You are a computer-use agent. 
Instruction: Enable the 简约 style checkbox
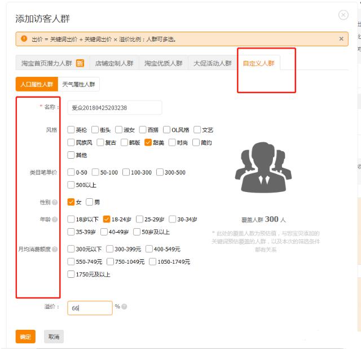[x=196, y=142]
